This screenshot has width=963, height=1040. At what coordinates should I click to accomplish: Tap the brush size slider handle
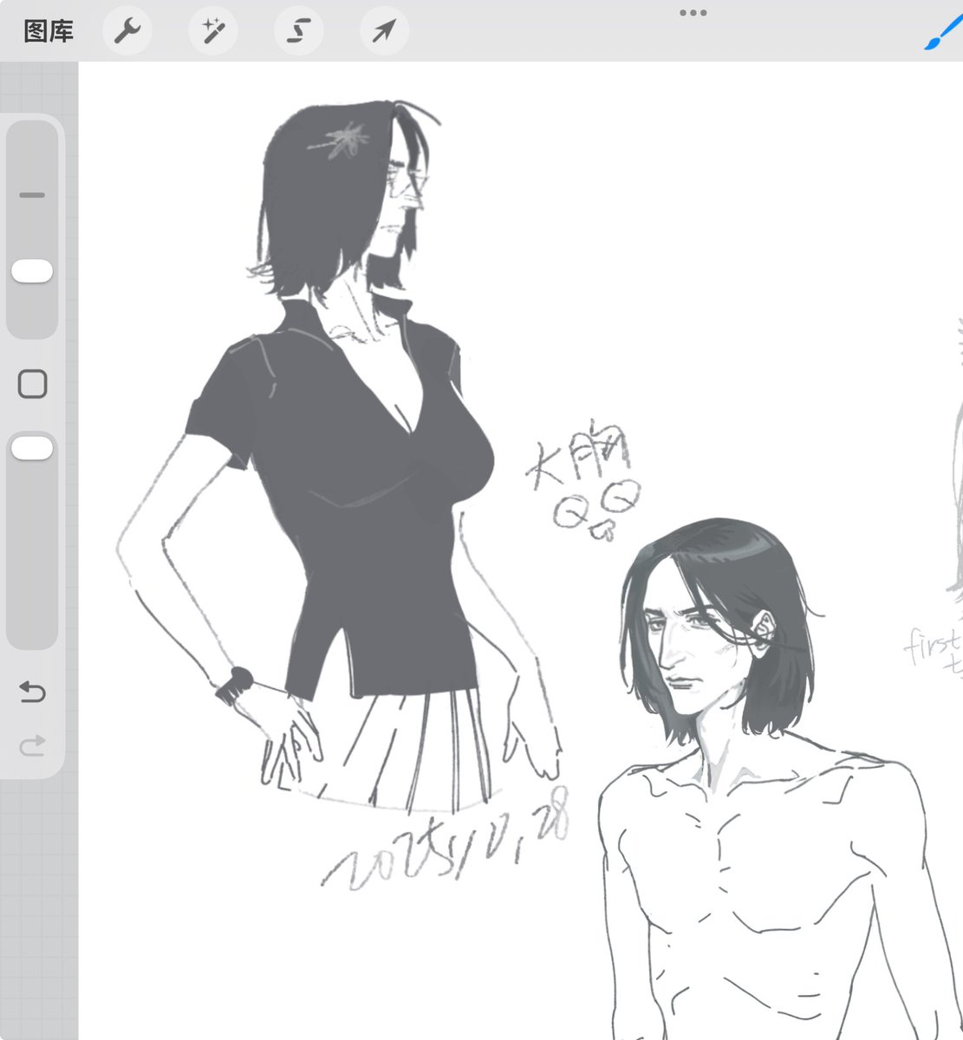32,270
